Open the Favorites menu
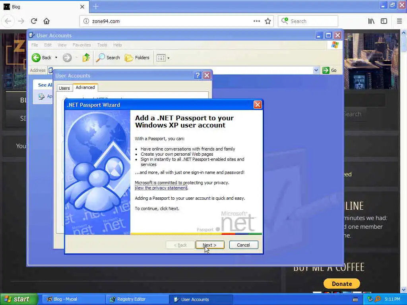This screenshot has height=305, width=407. 82,45
